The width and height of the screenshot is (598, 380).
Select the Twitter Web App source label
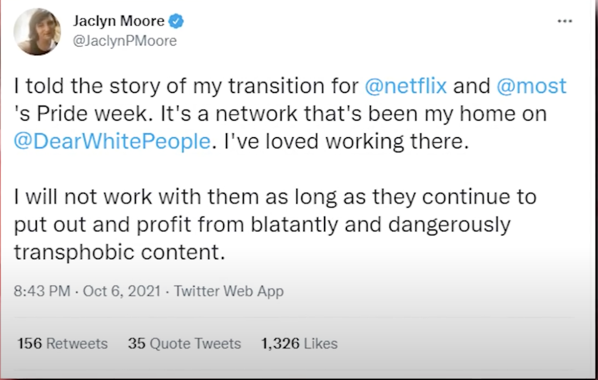coord(229,291)
